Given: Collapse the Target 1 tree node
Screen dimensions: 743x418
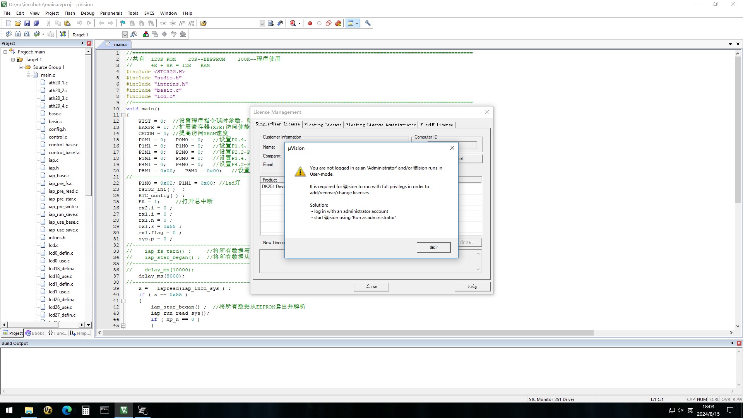Looking at the screenshot, I should 13,60.
